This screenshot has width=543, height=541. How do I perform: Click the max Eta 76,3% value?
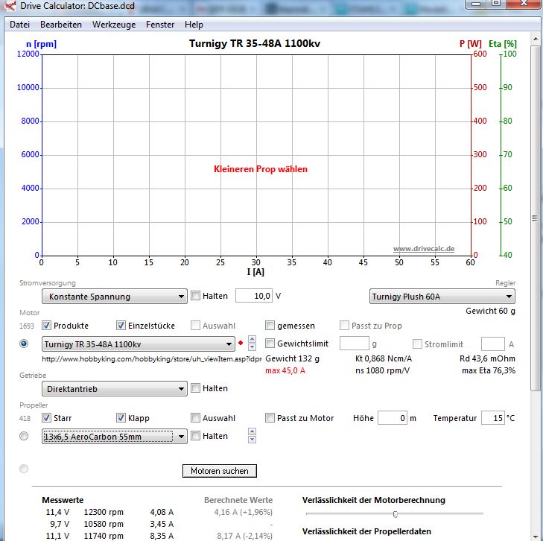(489, 370)
